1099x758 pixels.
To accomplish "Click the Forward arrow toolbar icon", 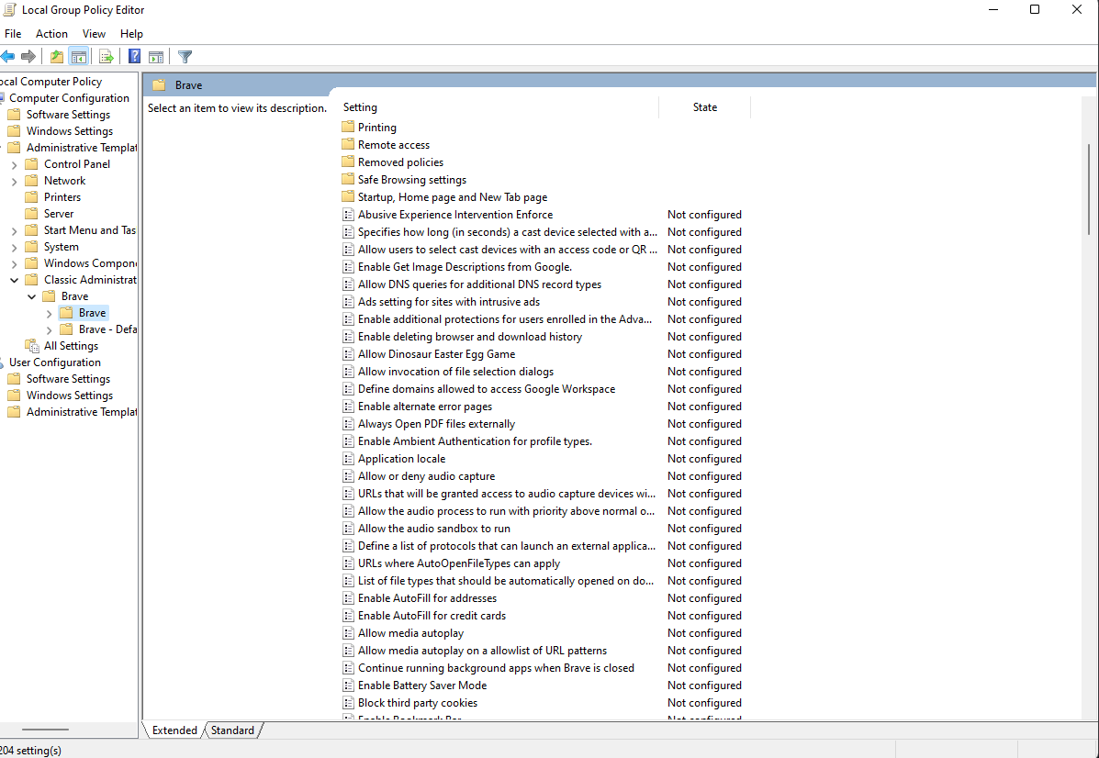I will point(28,57).
